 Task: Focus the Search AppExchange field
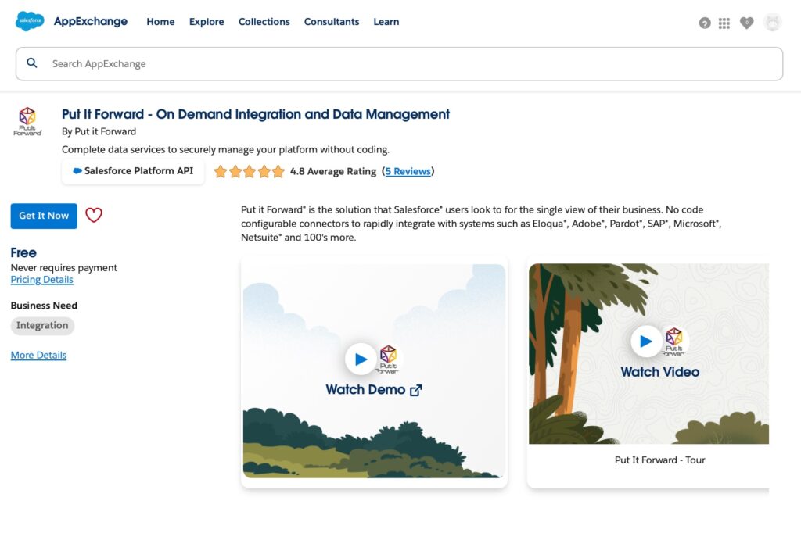pos(399,64)
